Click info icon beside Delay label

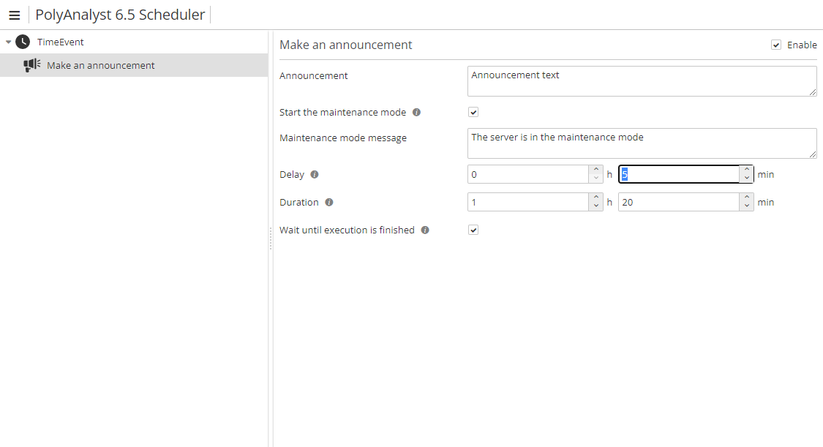pos(315,175)
